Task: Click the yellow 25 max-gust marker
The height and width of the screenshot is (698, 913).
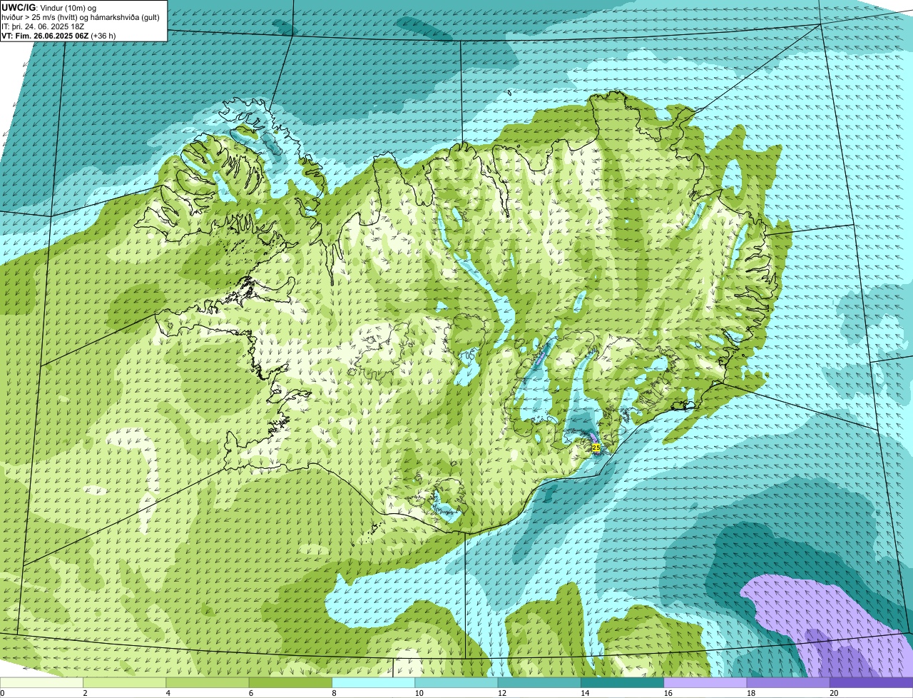Action: (596, 447)
